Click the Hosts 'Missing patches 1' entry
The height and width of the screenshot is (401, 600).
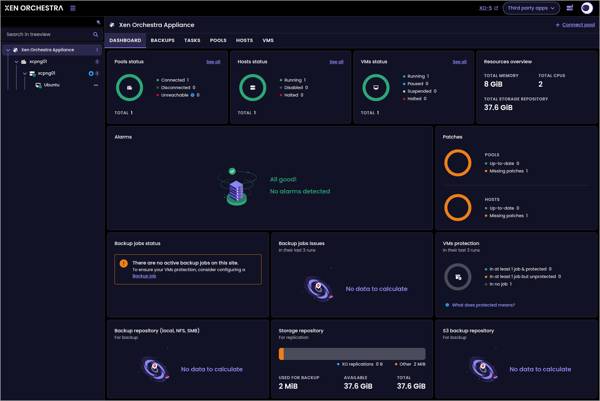[x=506, y=216]
